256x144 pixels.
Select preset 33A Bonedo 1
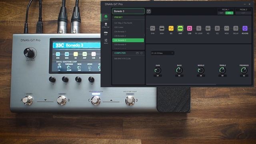(x=128, y=32)
